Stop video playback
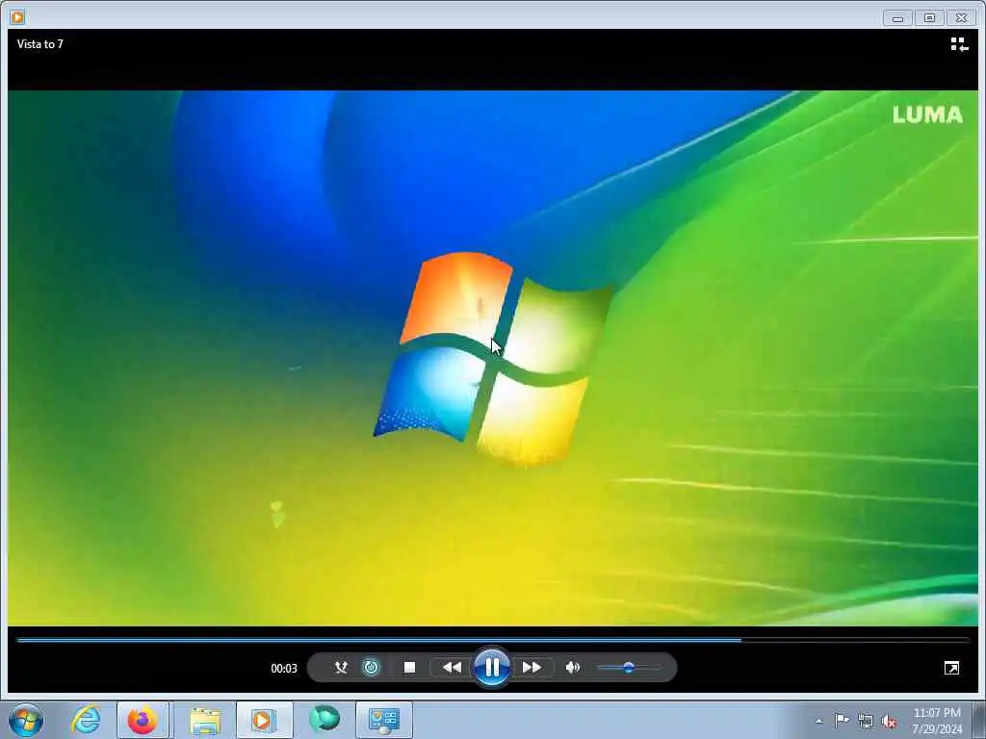This screenshot has width=986, height=739. tap(409, 668)
